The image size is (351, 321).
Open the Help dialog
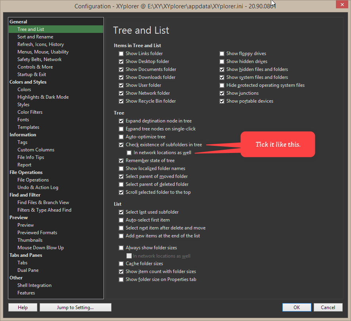click(x=23, y=307)
